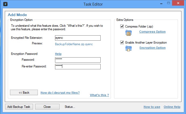
Task: Focus the Encrypted File Extension field
Action: [78, 38]
